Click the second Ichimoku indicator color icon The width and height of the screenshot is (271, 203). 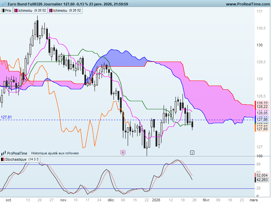point(51,10)
